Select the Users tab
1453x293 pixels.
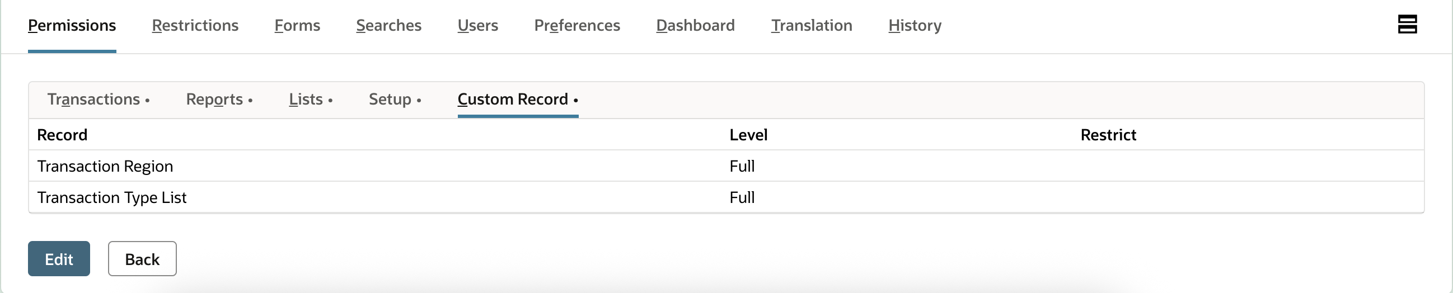click(x=478, y=26)
